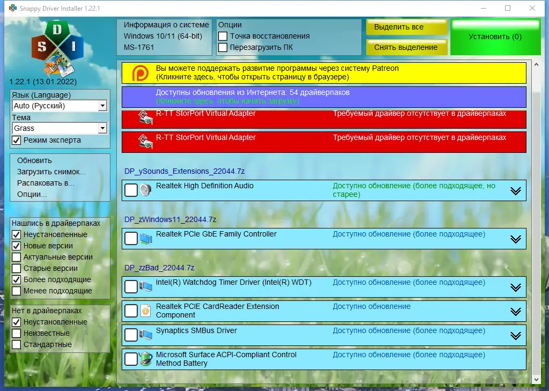Click the Realtek CardReader Extension component icon
Image resolution: width=549 pixels, height=391 pixels.
(145, 311)
